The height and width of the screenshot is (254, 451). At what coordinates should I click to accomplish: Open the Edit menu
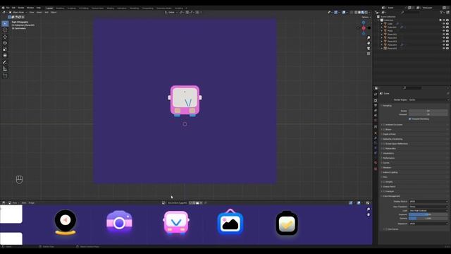pyautogui.click(x=13, y=8)
